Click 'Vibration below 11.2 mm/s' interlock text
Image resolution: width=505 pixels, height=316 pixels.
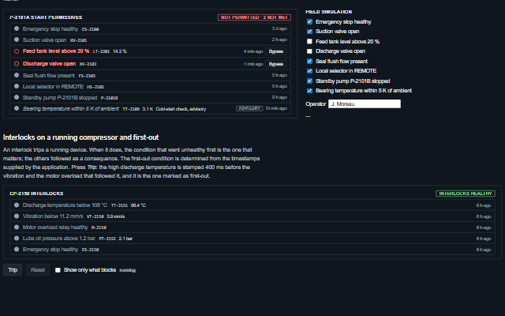53,216
